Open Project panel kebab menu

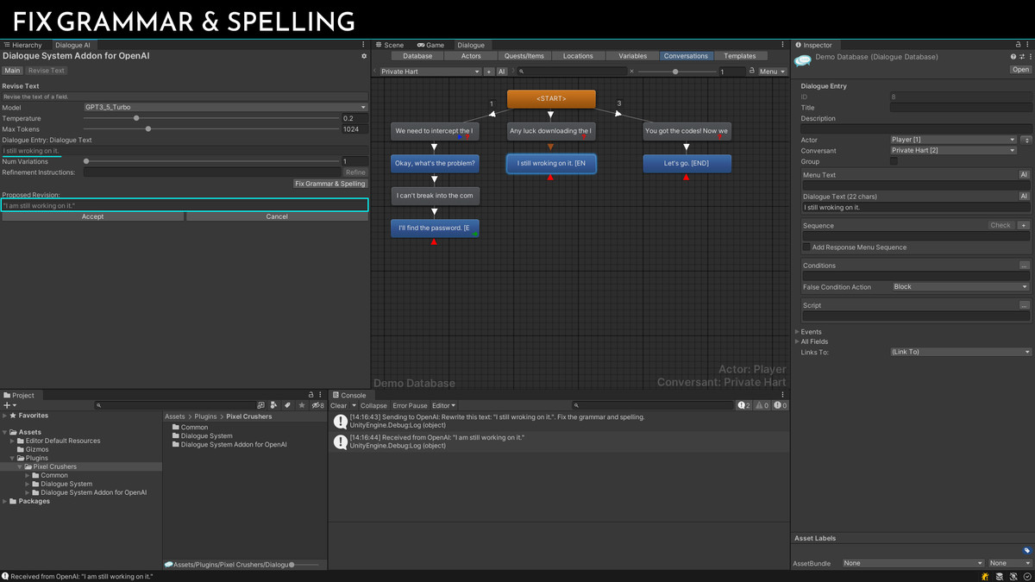tap(320, 395)
